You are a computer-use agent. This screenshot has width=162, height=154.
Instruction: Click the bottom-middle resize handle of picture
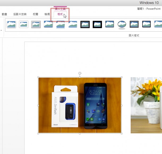click(80, 134)
